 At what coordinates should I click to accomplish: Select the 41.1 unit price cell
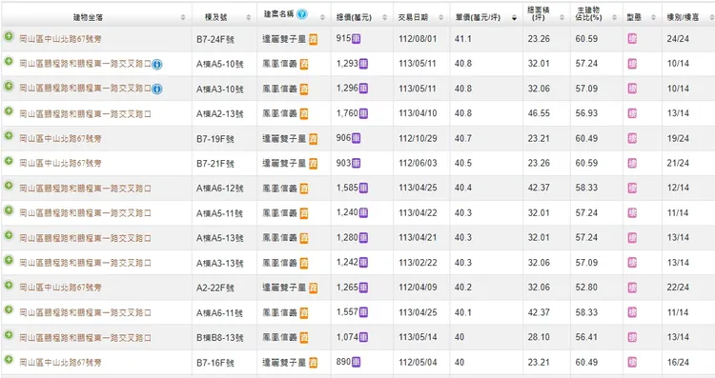tap(462, 39)
